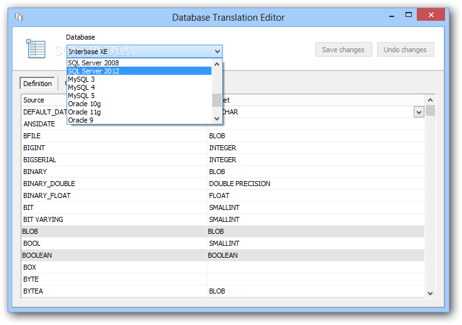
Task: Click the SMALLINT target cell for BIT VARYING
Action: (316, 219)
